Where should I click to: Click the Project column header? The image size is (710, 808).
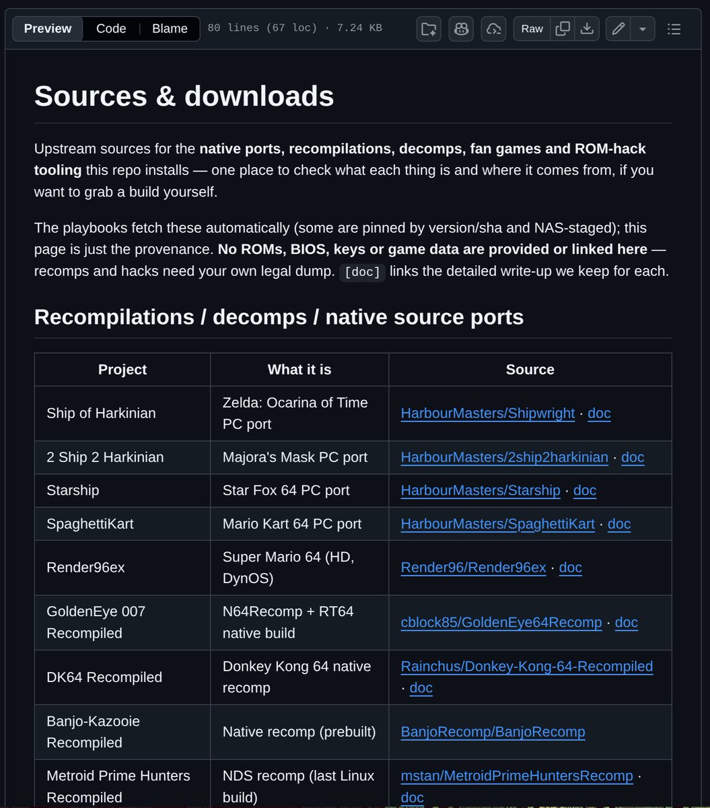122,370
